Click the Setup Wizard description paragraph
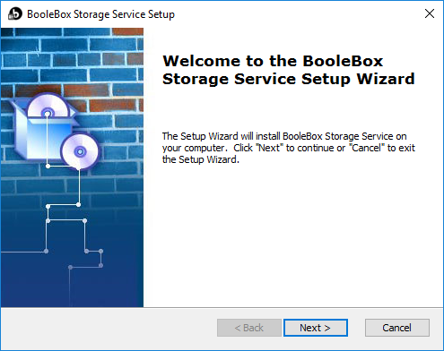This screenshot has width=444, height=351. click(289, 148)
